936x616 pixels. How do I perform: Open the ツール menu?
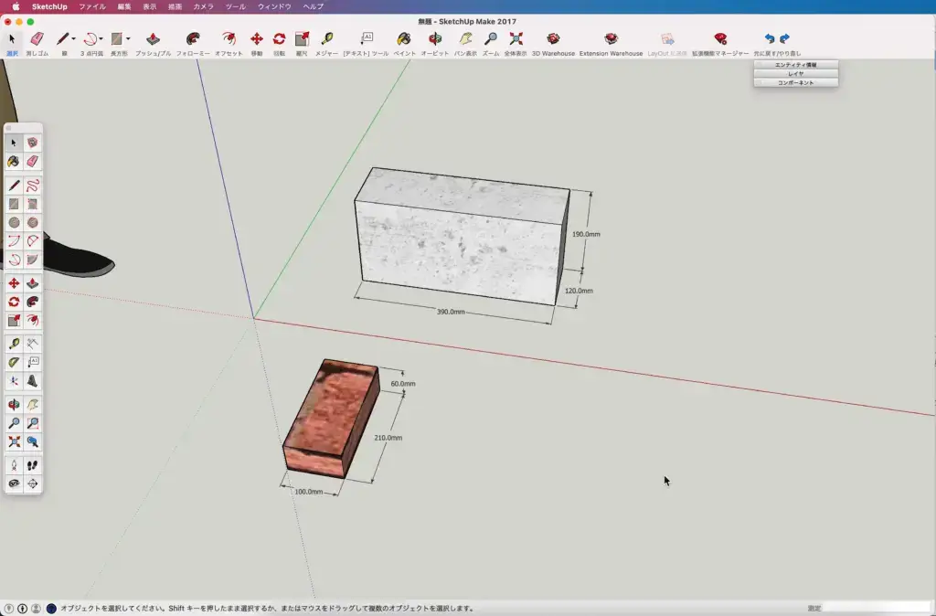235,6
